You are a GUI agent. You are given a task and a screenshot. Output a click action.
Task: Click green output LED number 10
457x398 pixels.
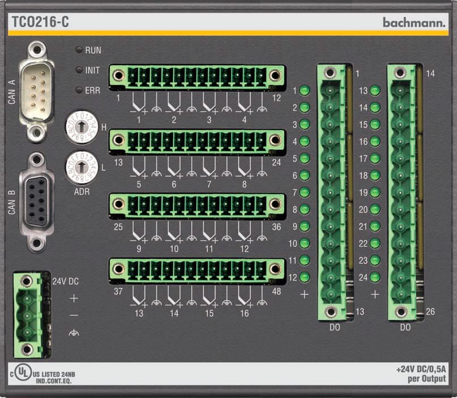(x=304, y=243)
